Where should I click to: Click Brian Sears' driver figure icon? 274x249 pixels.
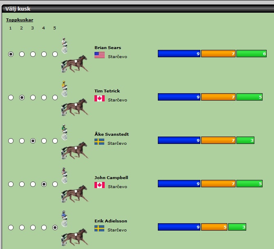tap(64, 45)
